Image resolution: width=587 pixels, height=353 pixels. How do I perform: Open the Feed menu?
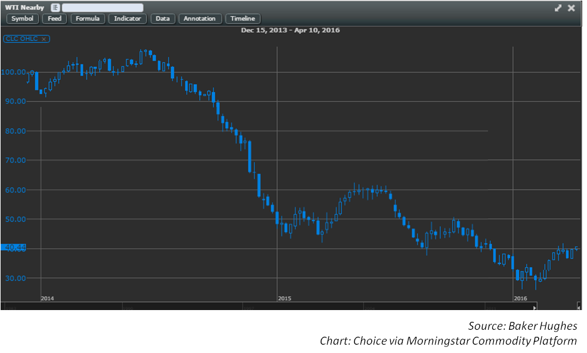click(55, 18)
